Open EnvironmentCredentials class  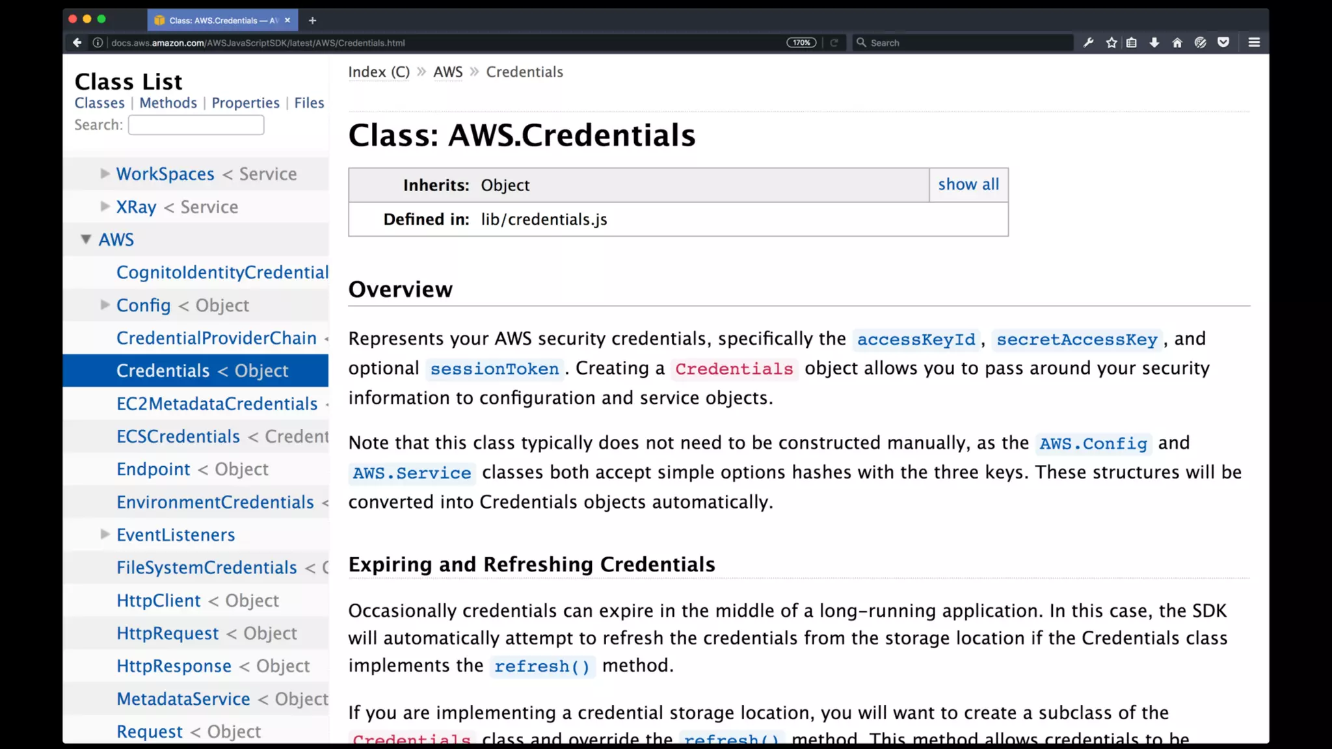click(x=215, y=502)
